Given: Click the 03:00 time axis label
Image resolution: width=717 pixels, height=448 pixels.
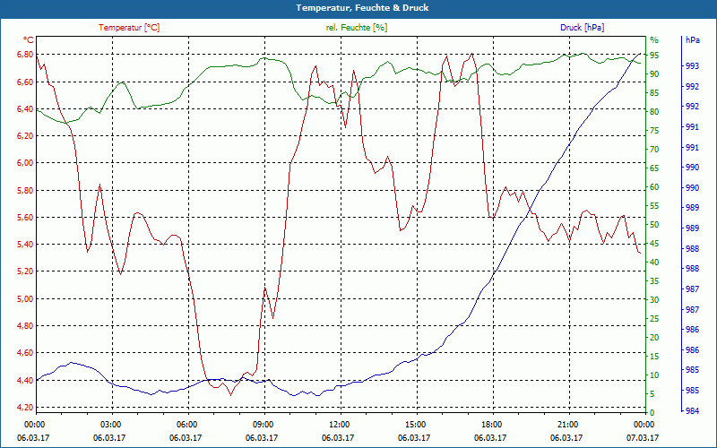Looking at the screenshot, I should 112,425.
